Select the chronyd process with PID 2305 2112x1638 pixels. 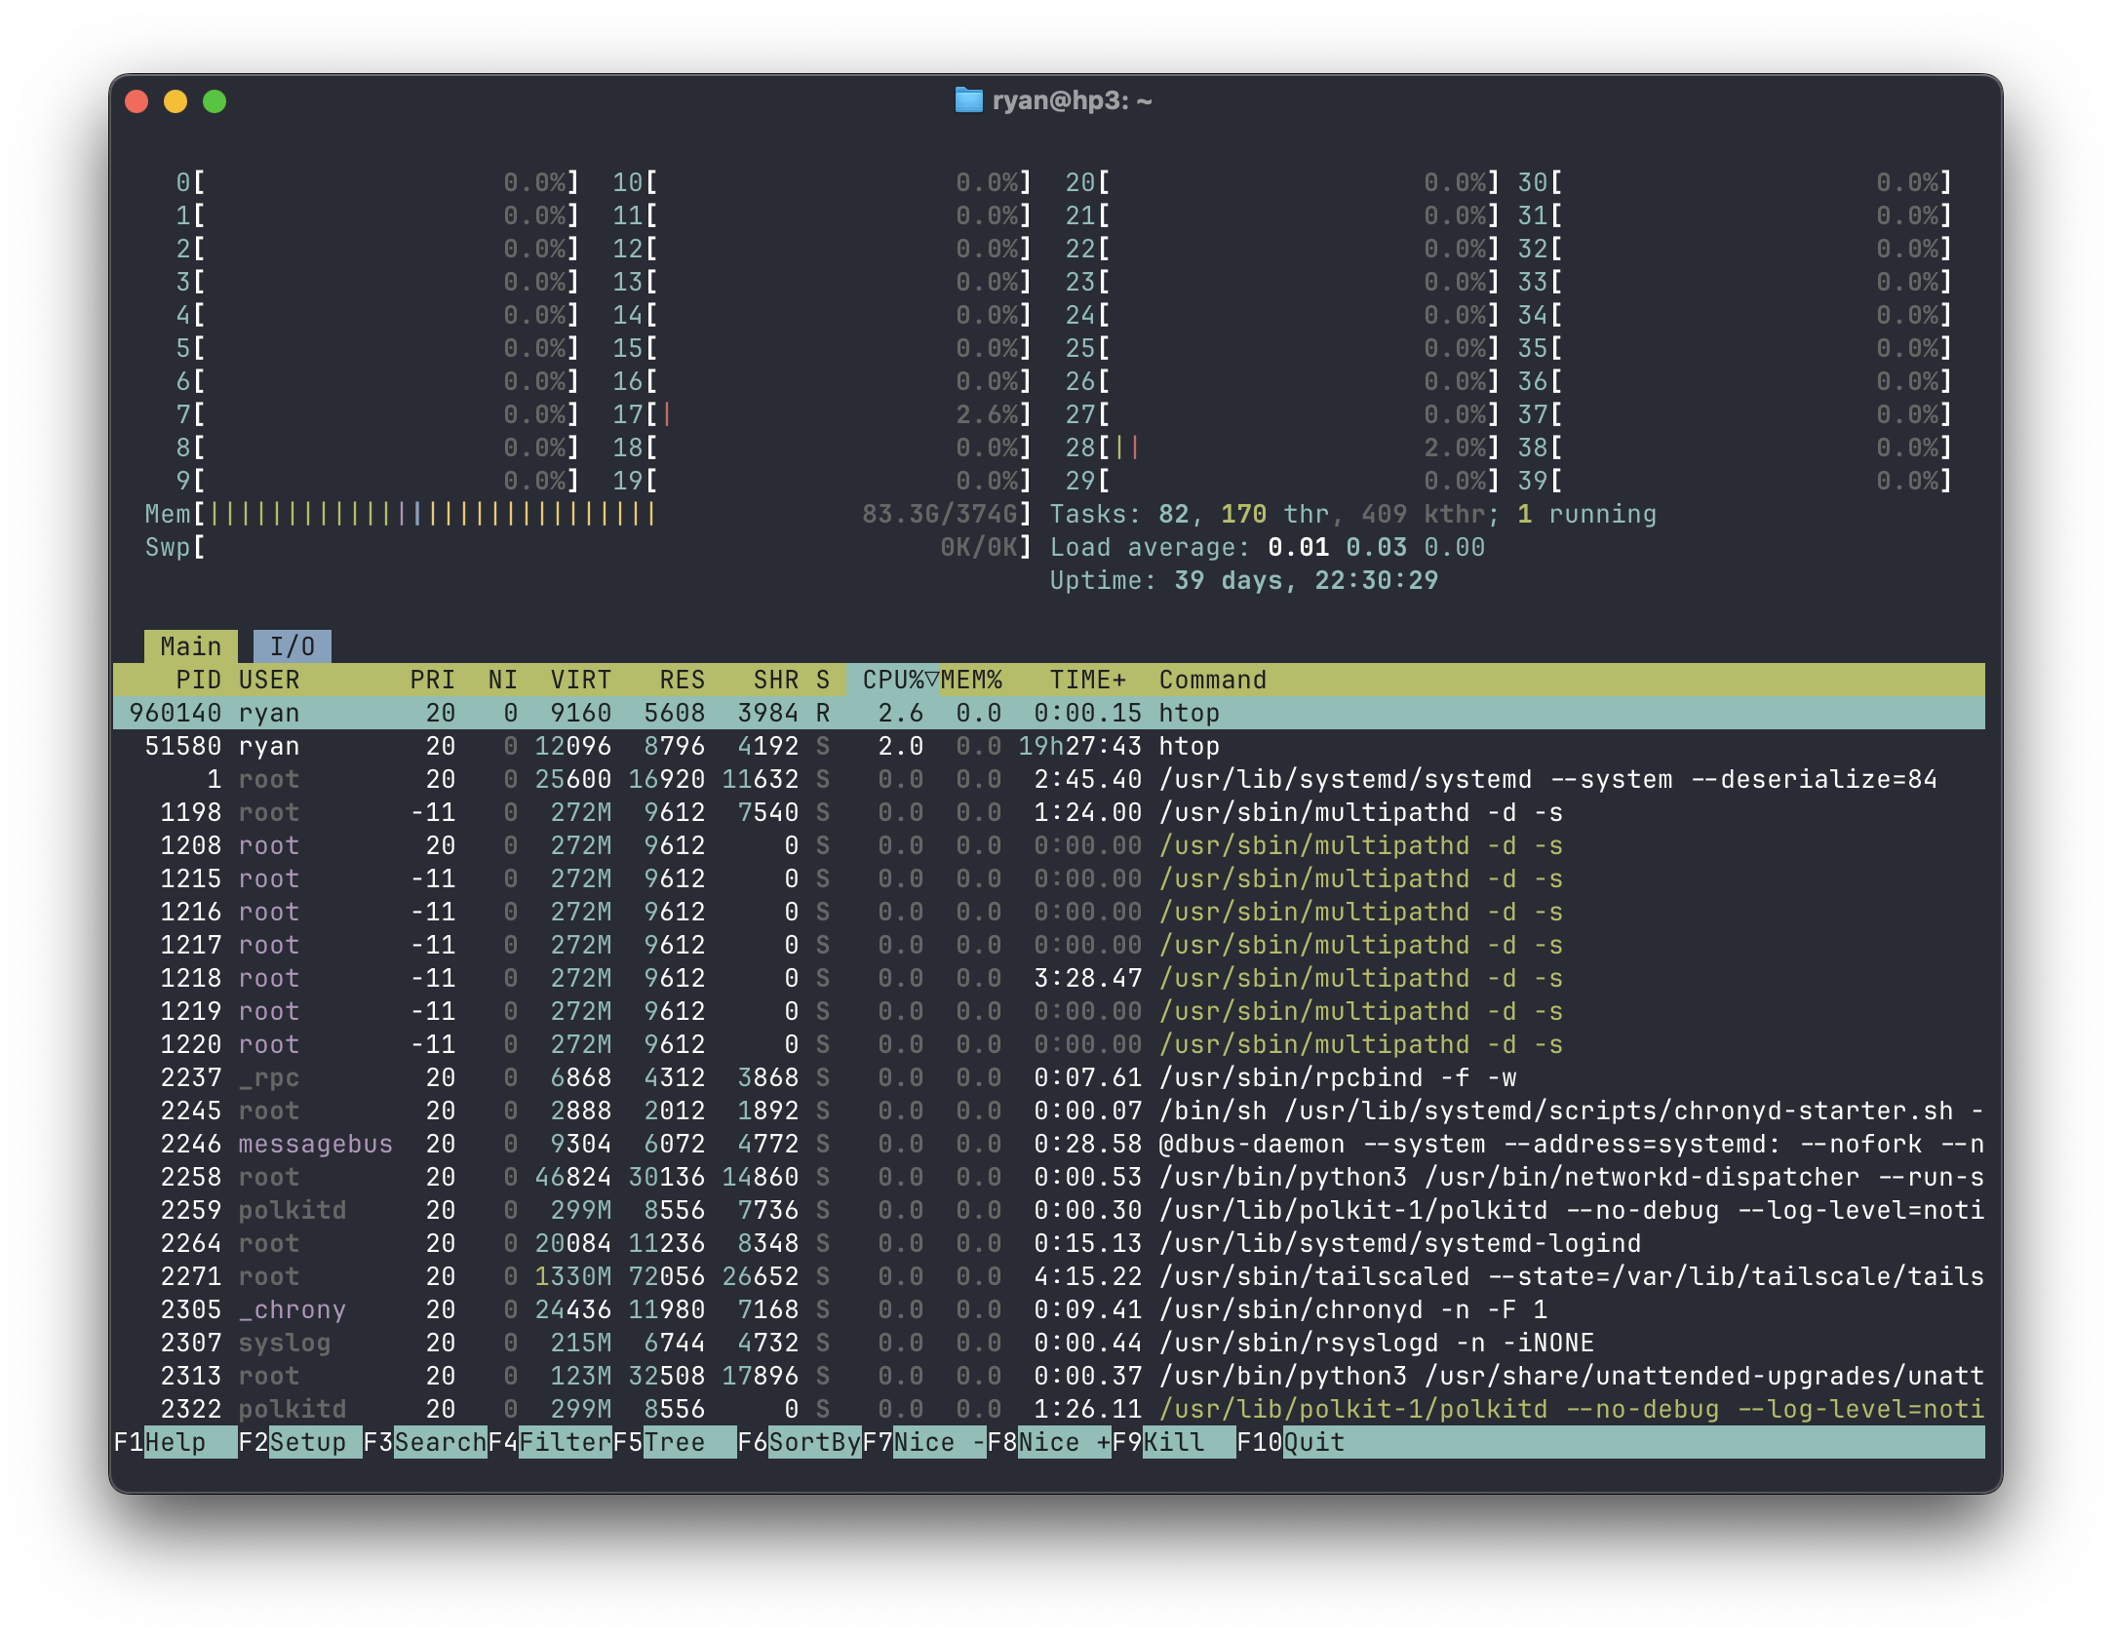click(1049, 1309)
